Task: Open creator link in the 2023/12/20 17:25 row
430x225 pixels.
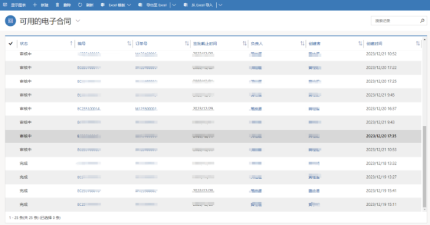Action: [315, 81]
